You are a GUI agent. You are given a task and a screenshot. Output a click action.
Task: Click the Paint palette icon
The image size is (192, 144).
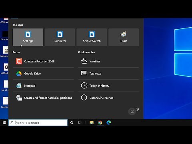click(124, 34)
